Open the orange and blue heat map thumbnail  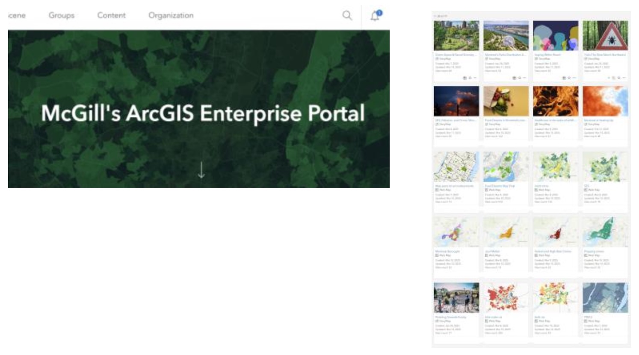[605, 101]
